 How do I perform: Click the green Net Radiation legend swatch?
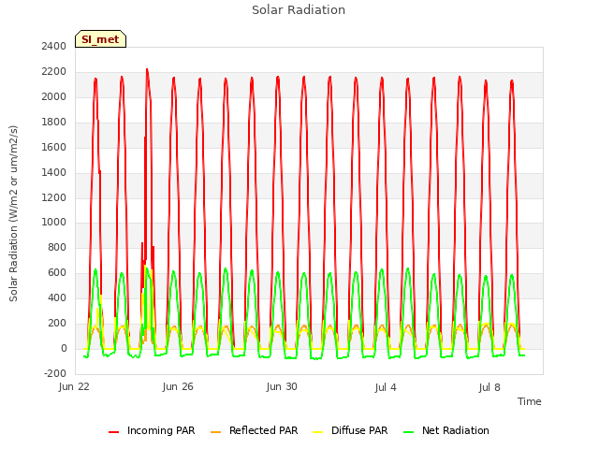tap(409, 432)
